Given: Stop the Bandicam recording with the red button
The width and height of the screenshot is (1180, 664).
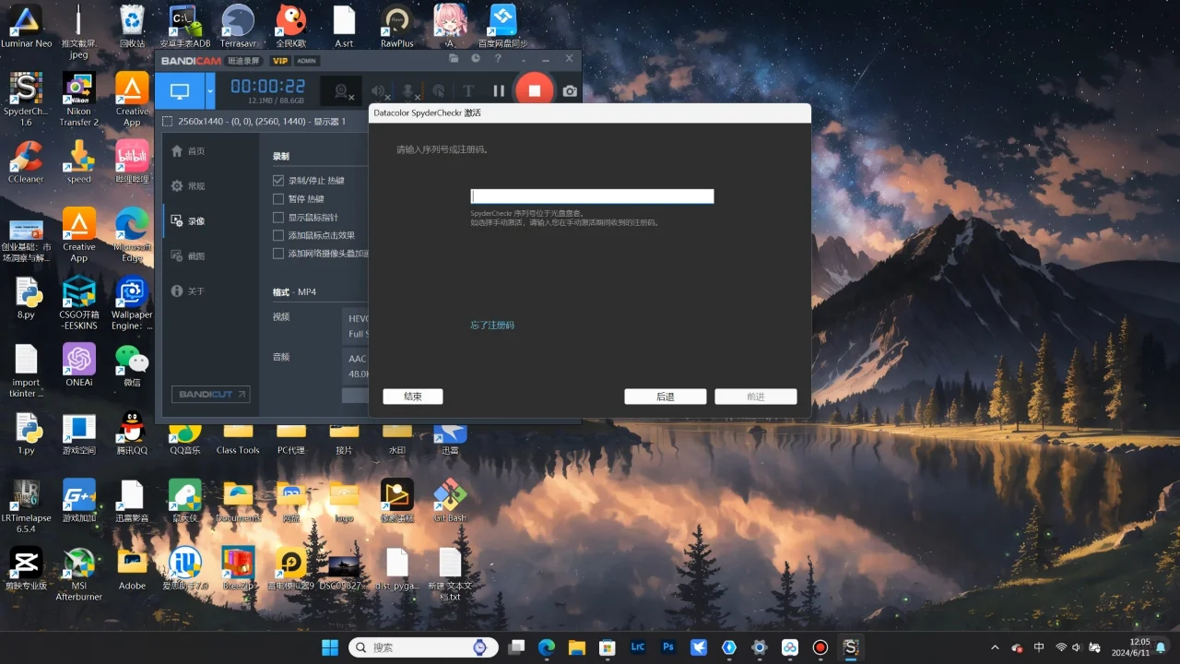Looking at the screenshot, I should pos(534,90).
